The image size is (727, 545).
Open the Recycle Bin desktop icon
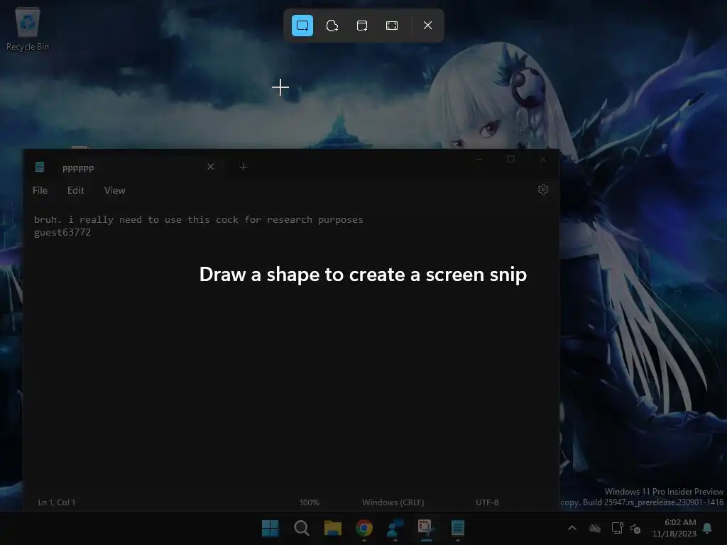pyautogui.click(x=28, y=29)
